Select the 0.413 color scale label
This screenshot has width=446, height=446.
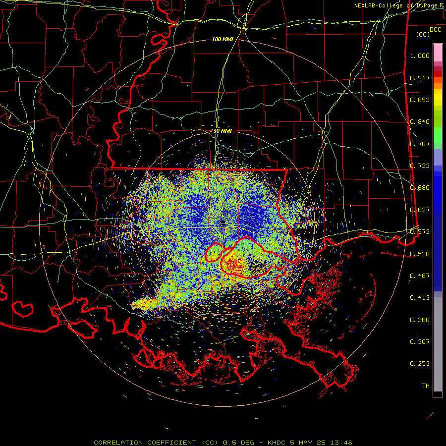[x=420, y=298]
